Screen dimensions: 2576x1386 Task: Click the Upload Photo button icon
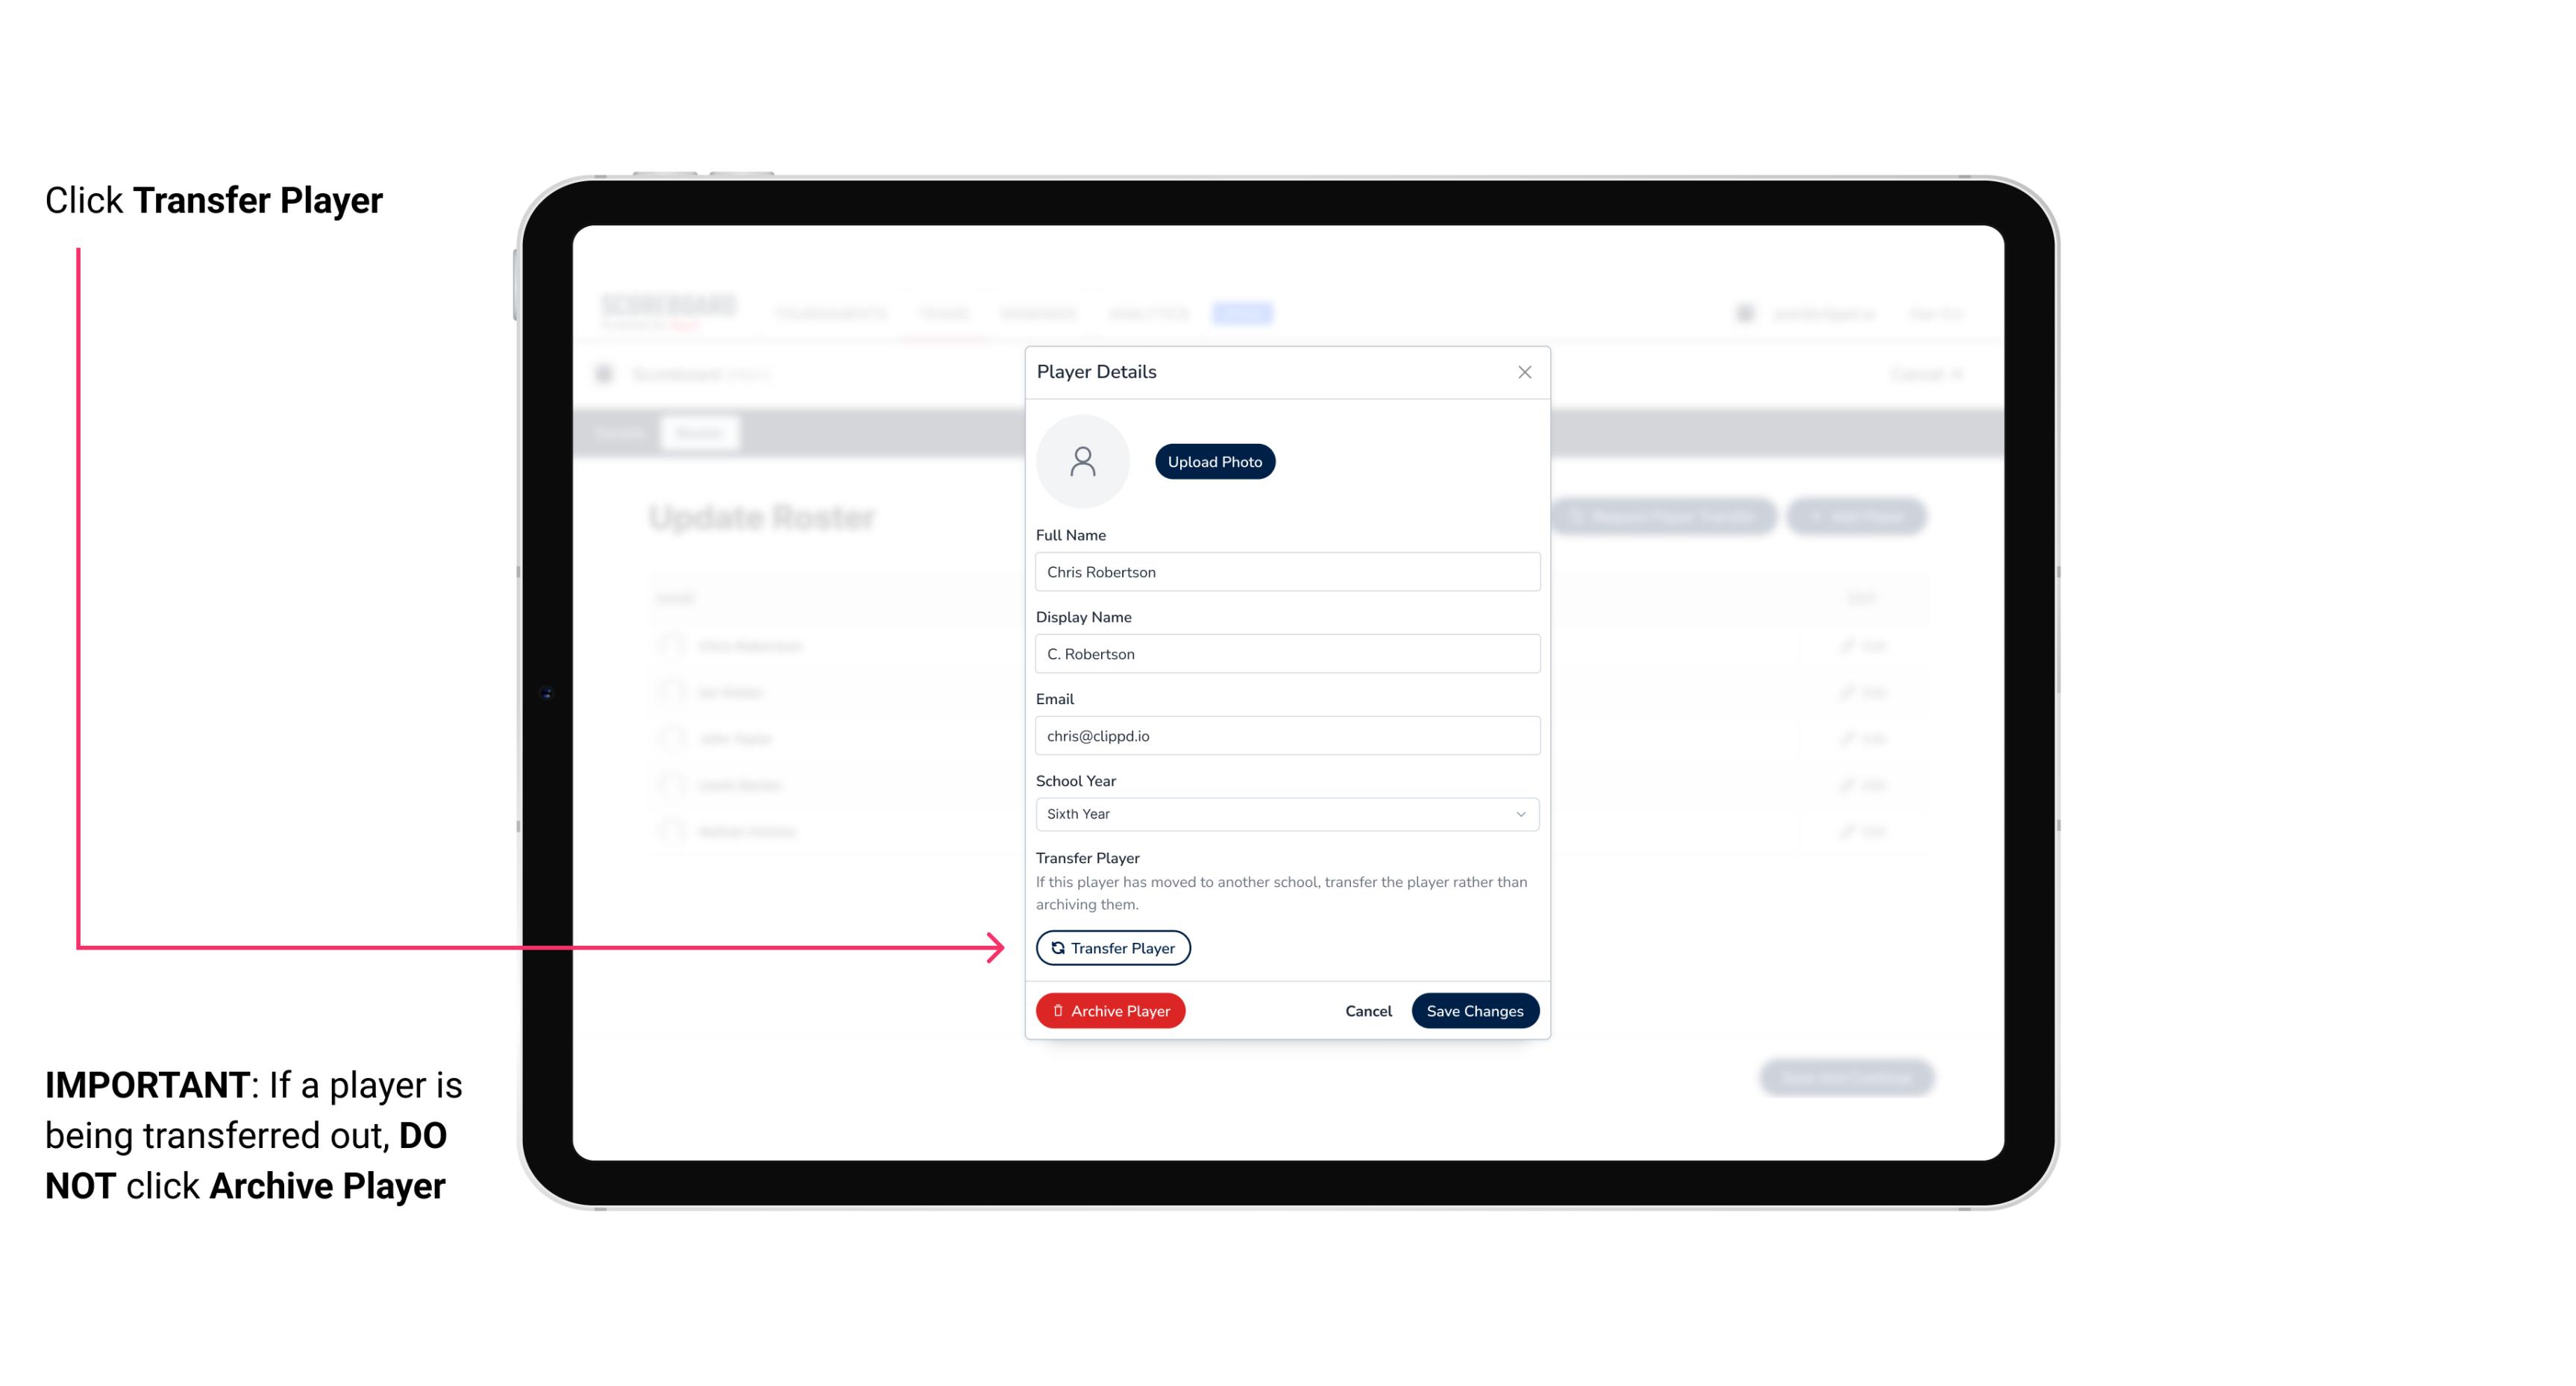tap(1215, 462)
